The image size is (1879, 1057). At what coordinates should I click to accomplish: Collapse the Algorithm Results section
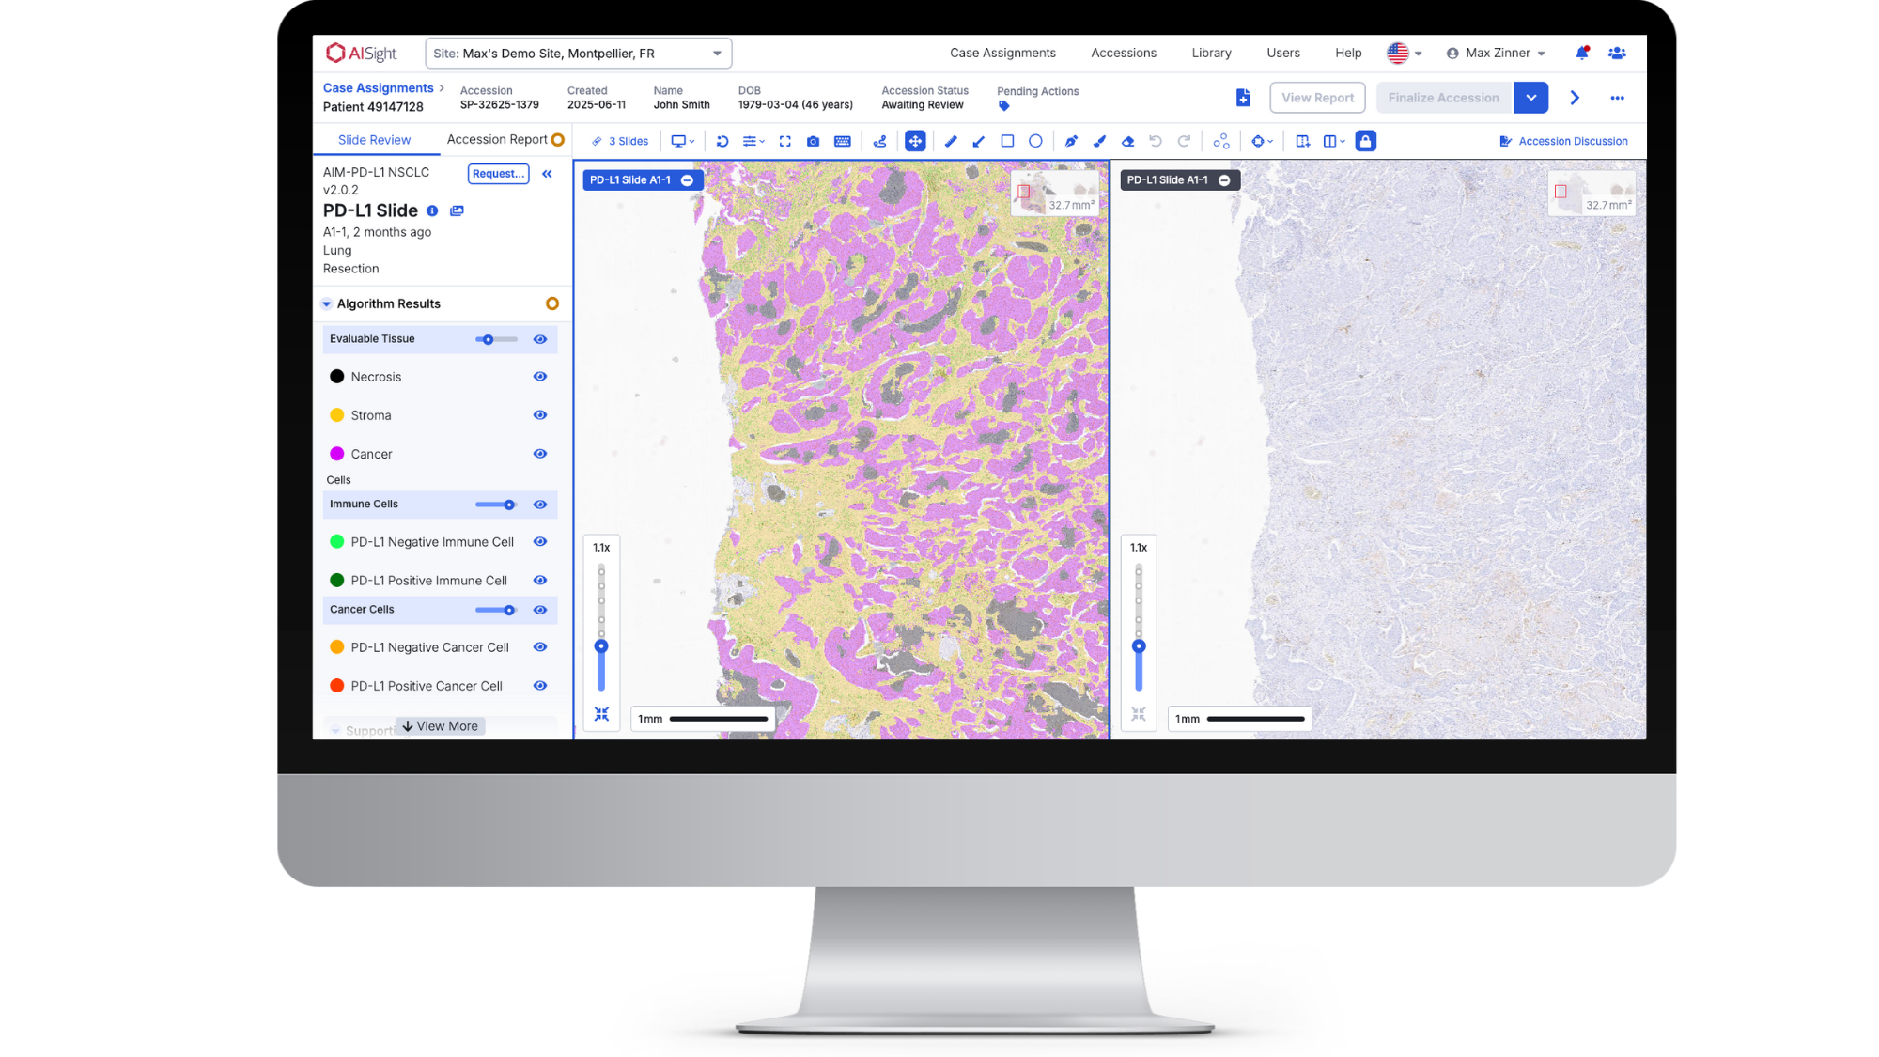[327, 303]
